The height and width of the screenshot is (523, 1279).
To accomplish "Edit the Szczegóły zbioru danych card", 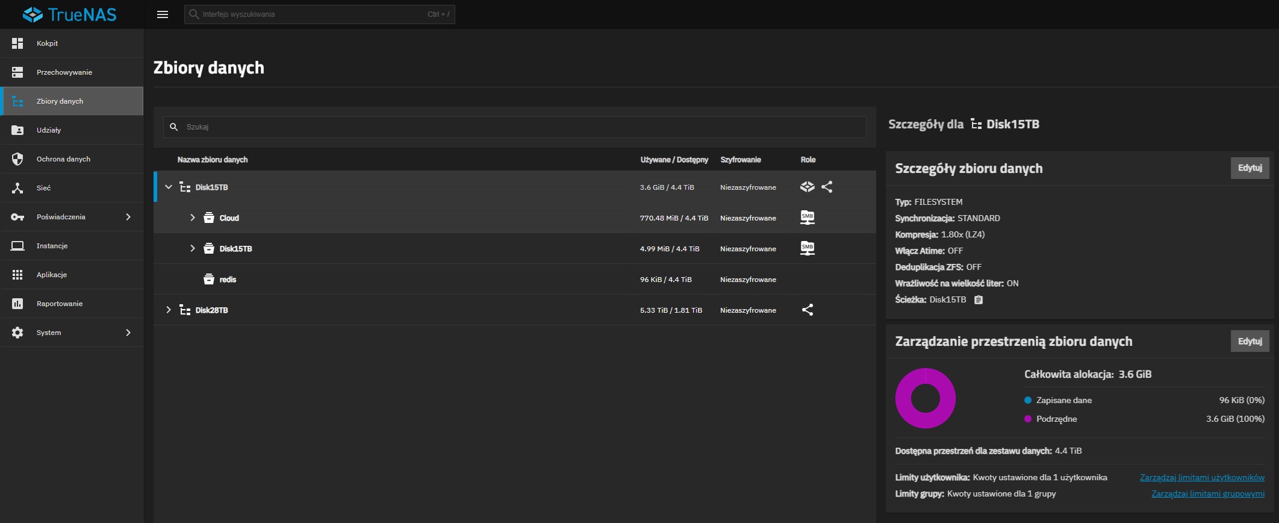I will pyautogui.click(x=1250, y=168).
